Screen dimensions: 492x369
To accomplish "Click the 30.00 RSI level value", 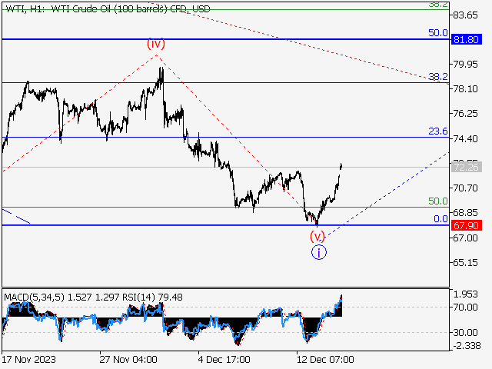I will [466, 332].
